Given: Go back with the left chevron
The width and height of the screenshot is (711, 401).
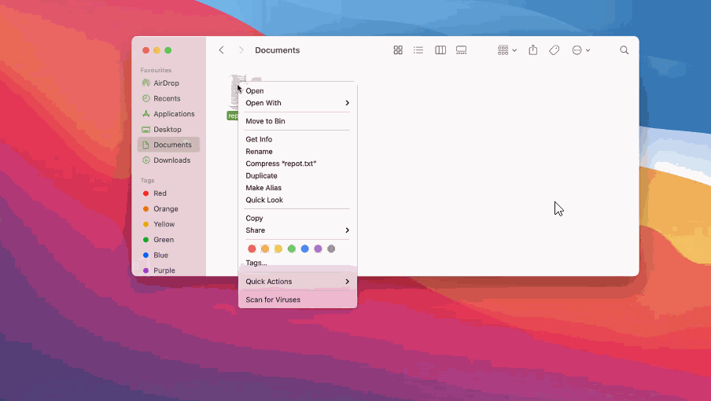Looking at the screenshot, I should 221,50.
